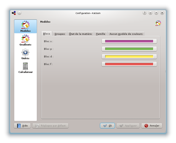Change the purple Bloc s color
The height and width of the screenshot is (143, 176).
pos(129,41)
